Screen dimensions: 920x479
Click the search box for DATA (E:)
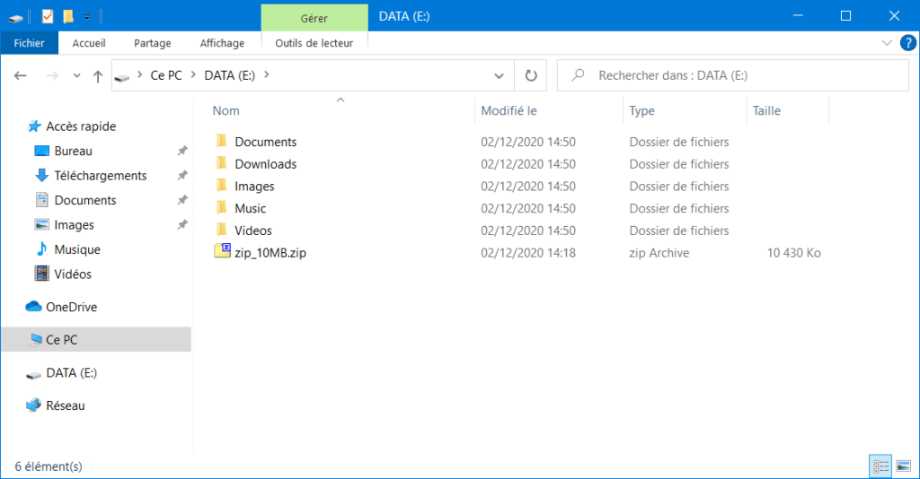point(732,75)
